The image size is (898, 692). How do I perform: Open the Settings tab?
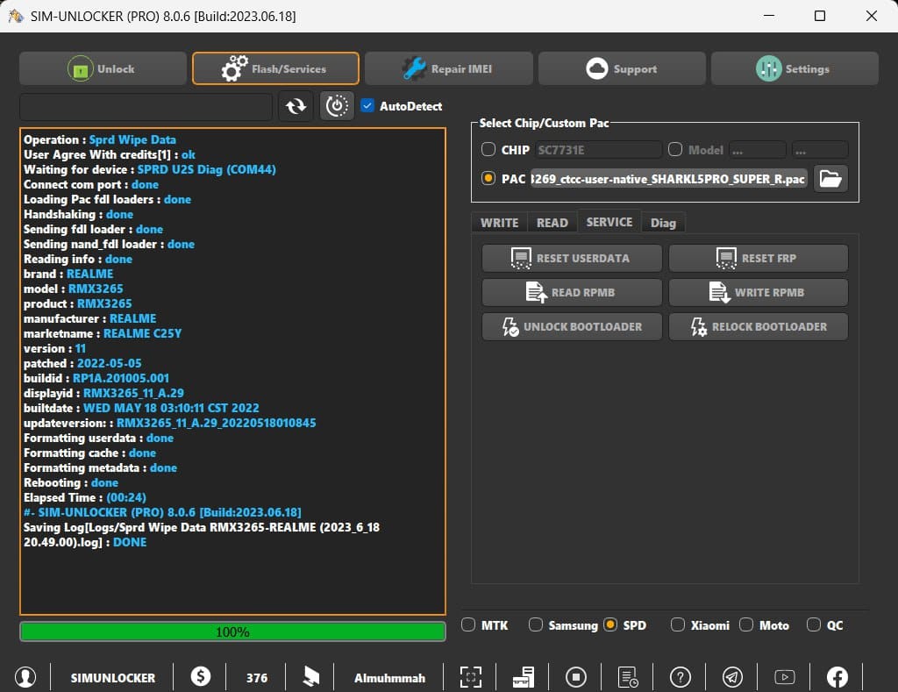point(795,68)
